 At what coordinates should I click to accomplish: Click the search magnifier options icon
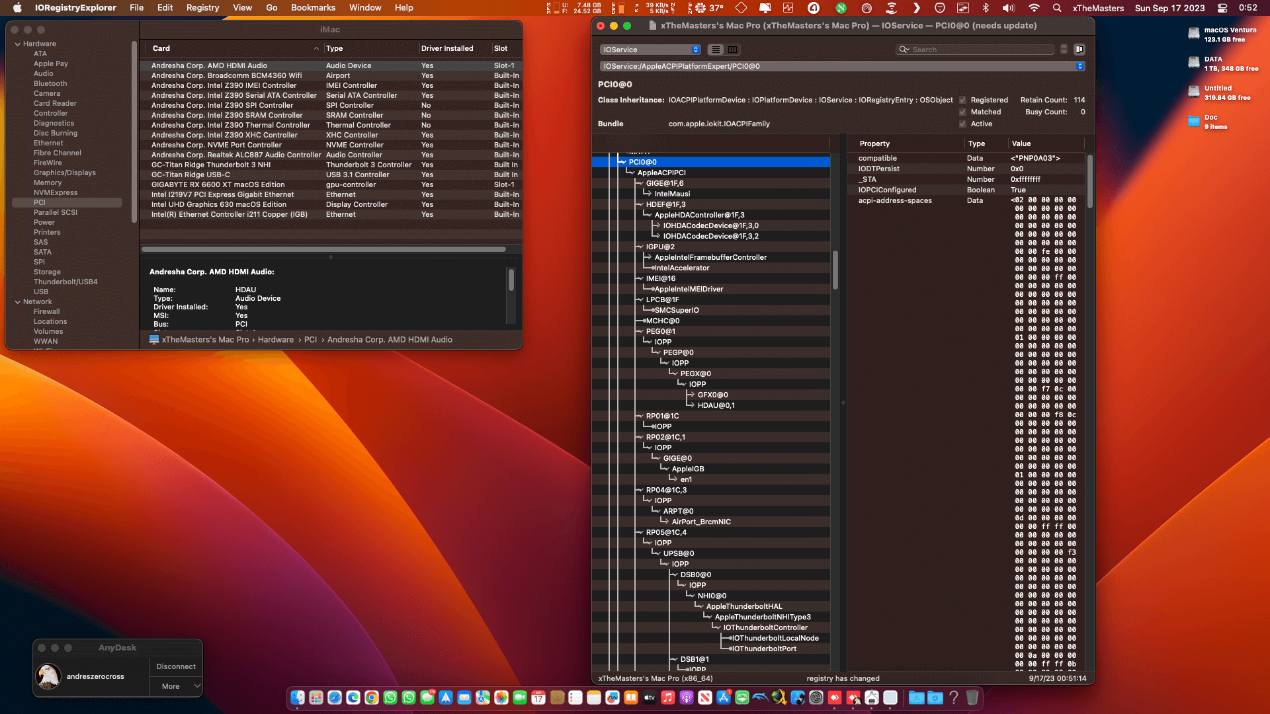904,50
